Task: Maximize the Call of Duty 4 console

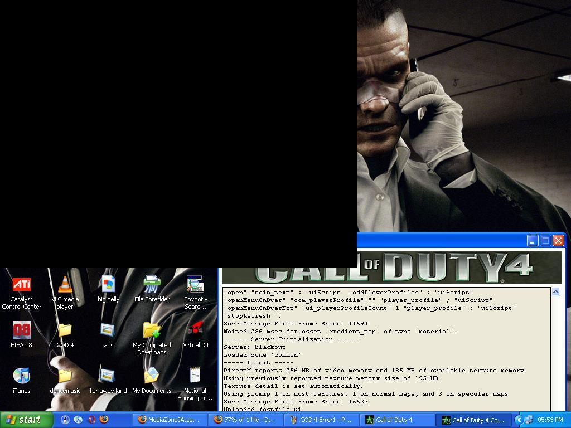Action: pyautogui.click(x=545, y=241)
